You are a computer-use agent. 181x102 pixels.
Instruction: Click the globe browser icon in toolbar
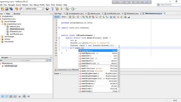pos(47,9)
